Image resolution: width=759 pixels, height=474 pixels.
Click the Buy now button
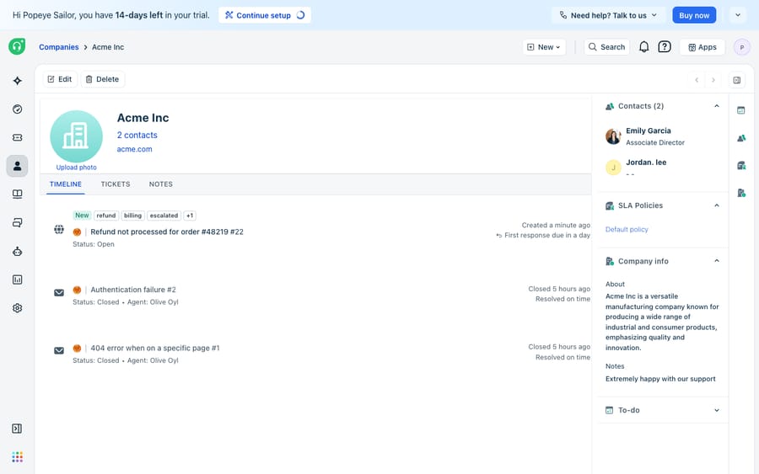[694, 15]
